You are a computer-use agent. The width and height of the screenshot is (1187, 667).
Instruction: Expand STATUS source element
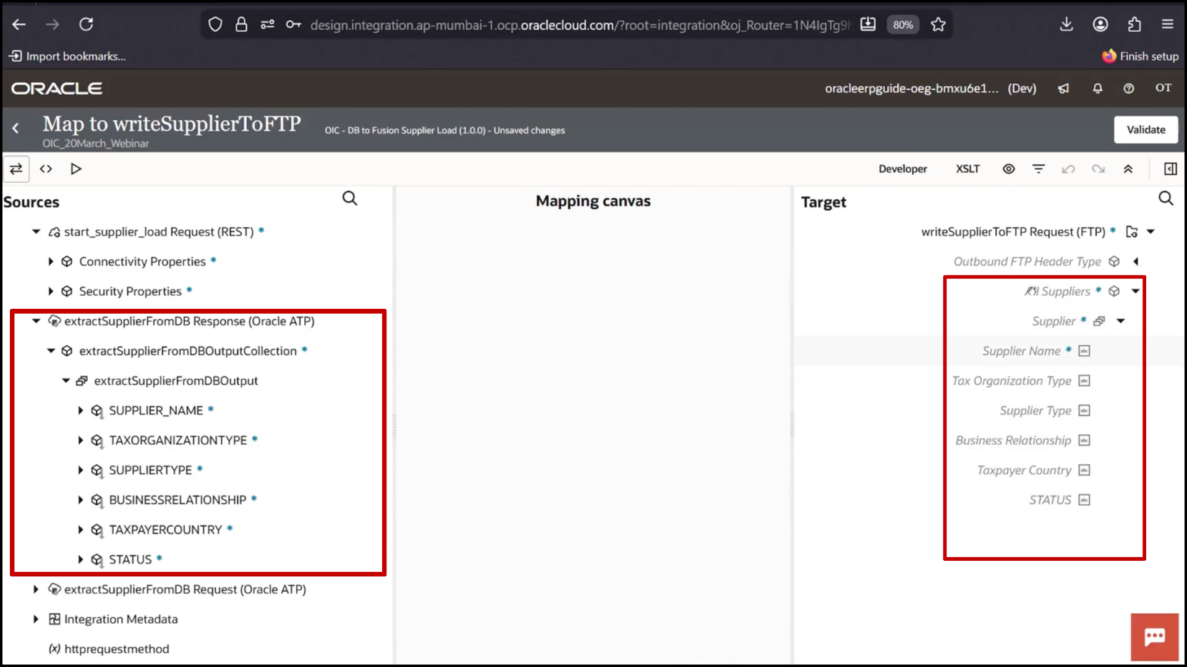coord(80,560)
